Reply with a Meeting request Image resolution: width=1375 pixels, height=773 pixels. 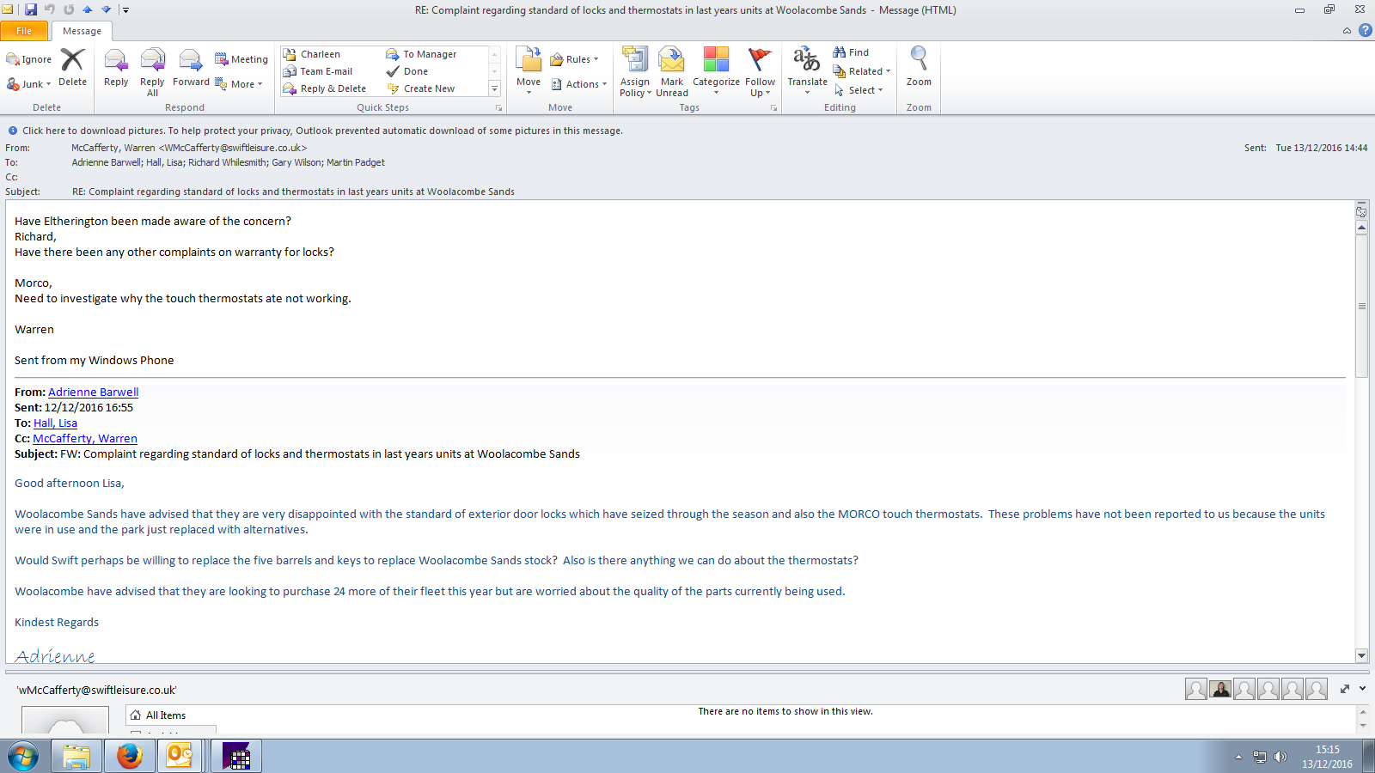point(241,59)
